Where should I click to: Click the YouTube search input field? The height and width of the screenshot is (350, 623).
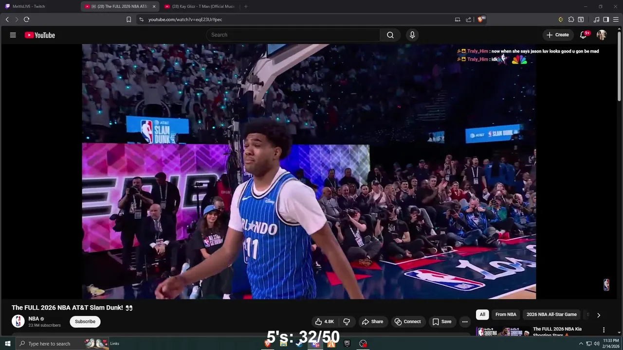293,35
